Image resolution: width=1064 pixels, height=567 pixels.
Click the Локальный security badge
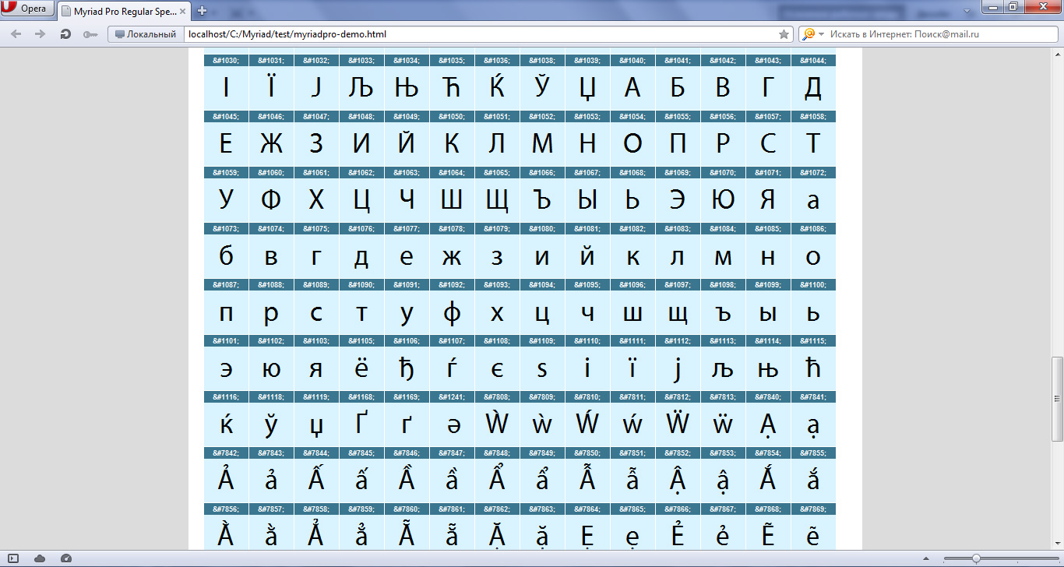tap(146, 34)
